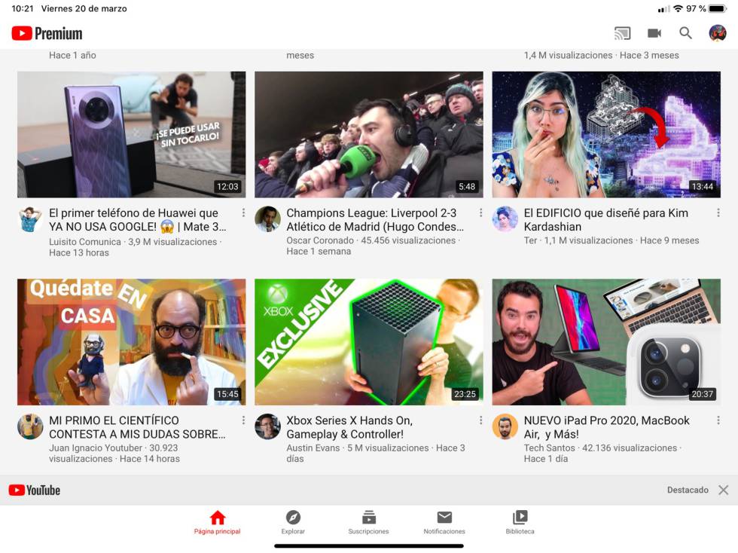The width and height of the screenshot is (738, 553).
Task: Open Biblioteca tab
Action: pyautogui.click(x=520, y=522)
